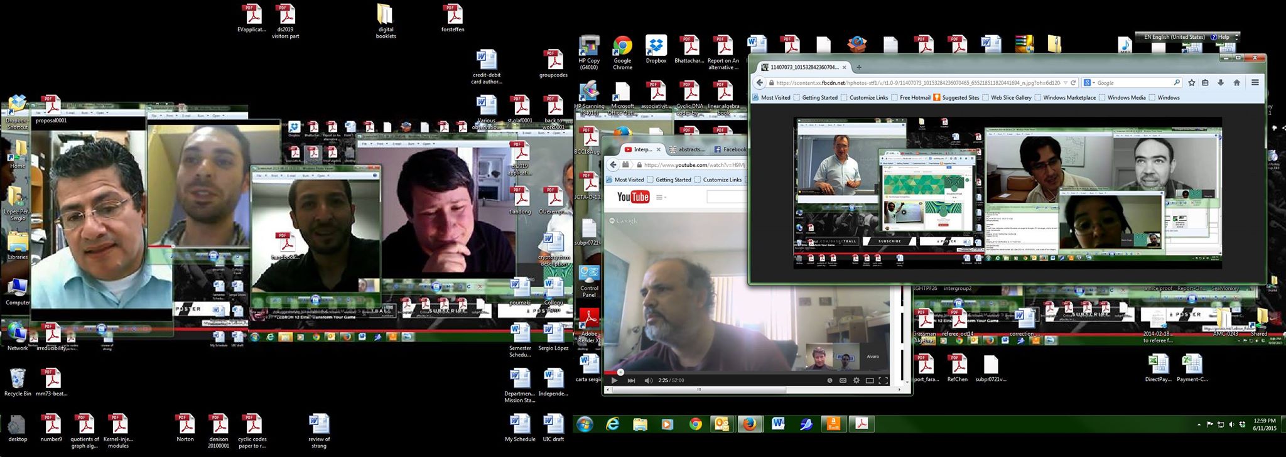Open a new tab in front Firefox window
The width and height of the screenshot is (1286, 457).
coord(859,67)
